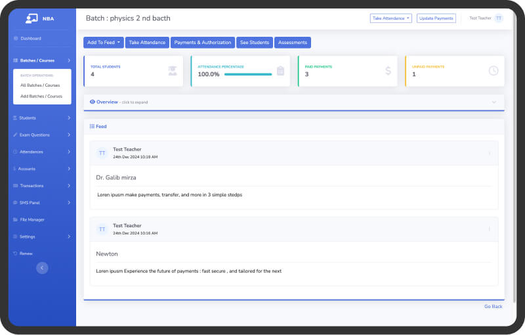Collapse the sidebar with the round arrow button

pos(42,267)
